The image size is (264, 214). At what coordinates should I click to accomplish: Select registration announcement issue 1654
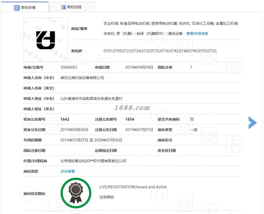pos(130,119)
